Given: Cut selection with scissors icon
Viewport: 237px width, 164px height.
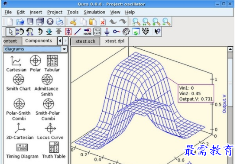Looking at the screenshot, I should click(x=74, y=22).
